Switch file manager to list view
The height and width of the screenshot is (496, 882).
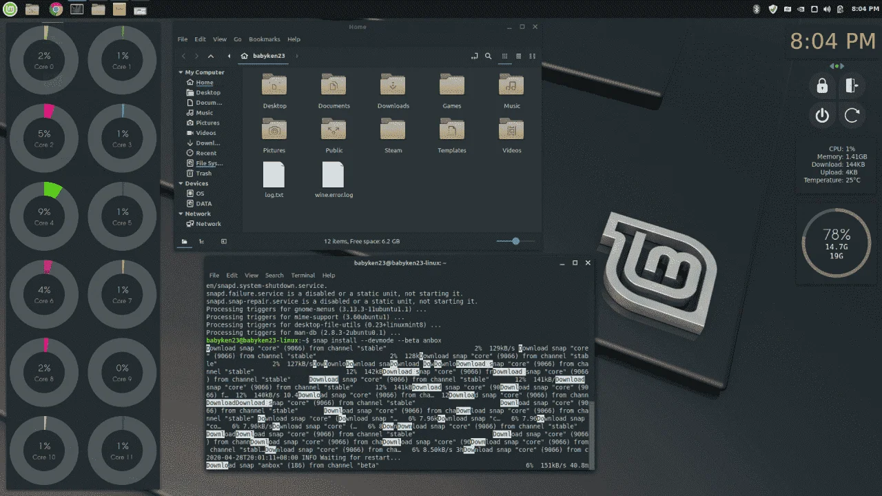(x=519, y=56)
